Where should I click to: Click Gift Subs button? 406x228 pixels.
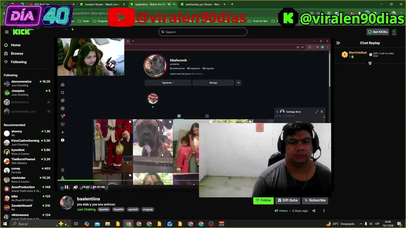(x=287, y=200)
